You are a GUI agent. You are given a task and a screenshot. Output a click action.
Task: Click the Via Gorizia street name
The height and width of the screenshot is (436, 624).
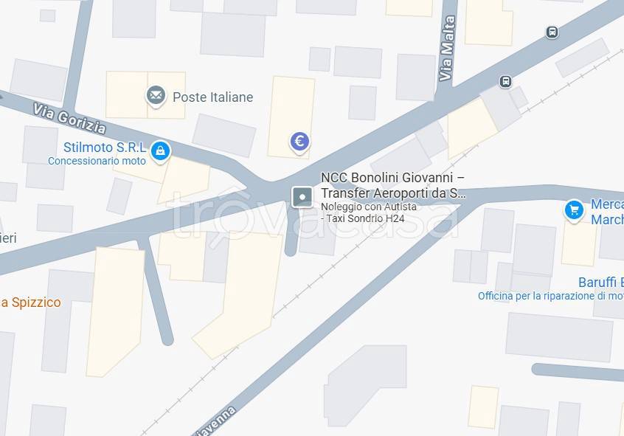click(x=69, y=118)
